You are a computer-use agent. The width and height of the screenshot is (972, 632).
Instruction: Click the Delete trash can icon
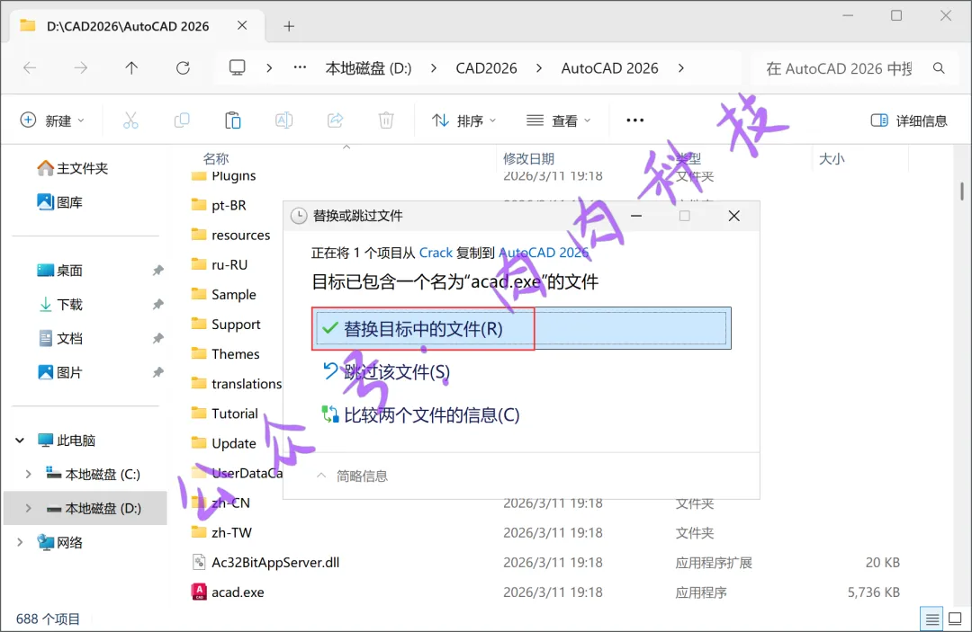386,120
